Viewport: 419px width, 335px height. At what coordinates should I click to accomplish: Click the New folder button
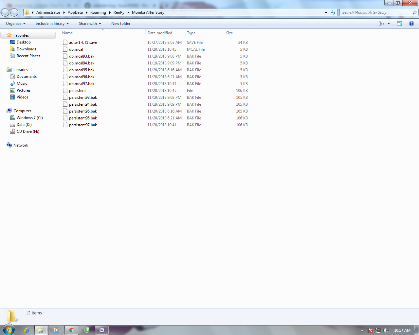(121, 24)
